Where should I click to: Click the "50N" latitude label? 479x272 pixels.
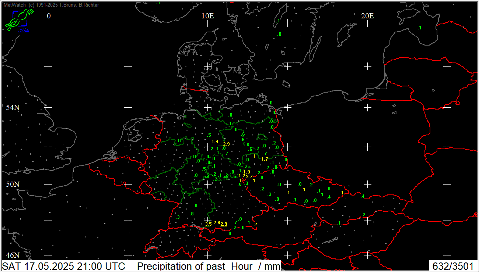tap(13, 184)
